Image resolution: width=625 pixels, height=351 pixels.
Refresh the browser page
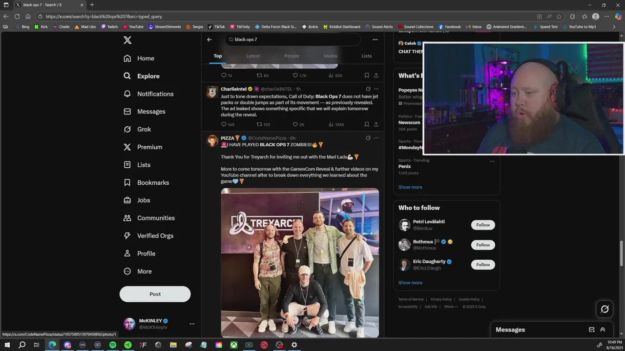point(17,16)
